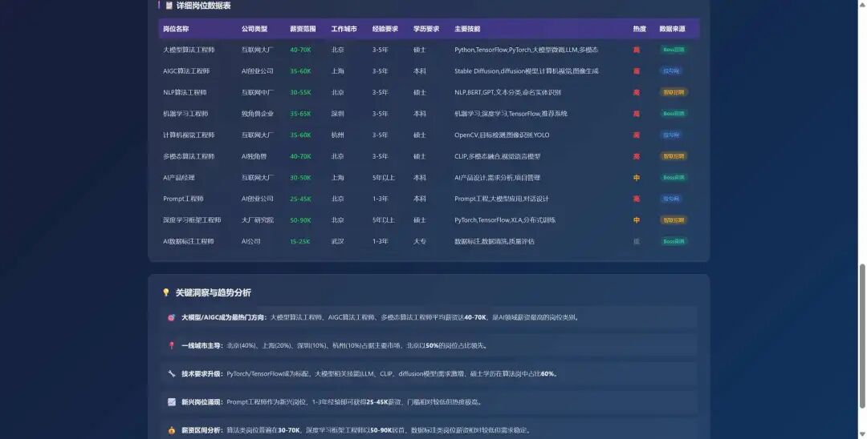Click the target icon before 大模型/AIGC成为最热门方向
The width and height of the screenshot is (867, 439).
tap(171, 318)
